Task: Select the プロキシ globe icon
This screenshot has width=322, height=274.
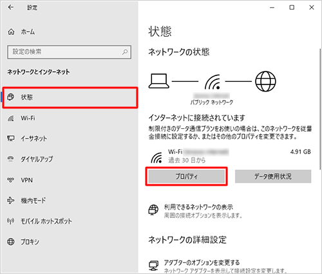Action: coord(11,242)
